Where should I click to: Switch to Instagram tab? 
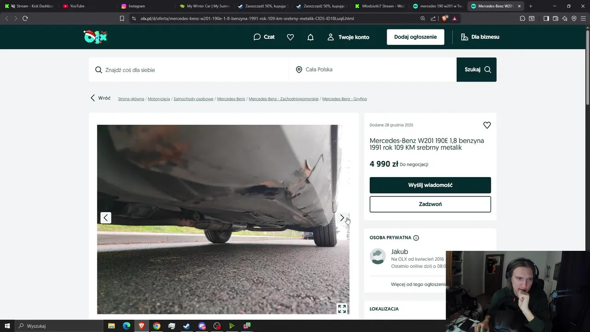tap(146, 6)
